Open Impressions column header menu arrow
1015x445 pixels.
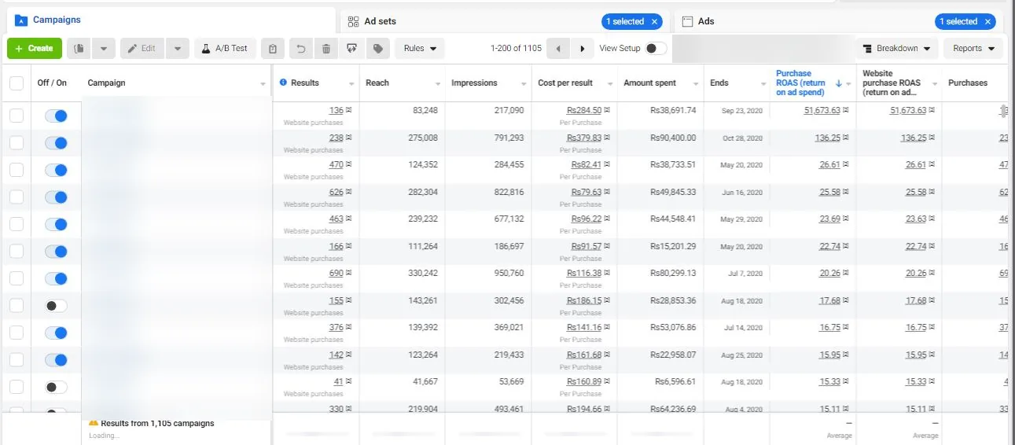[x=524, y=84]
